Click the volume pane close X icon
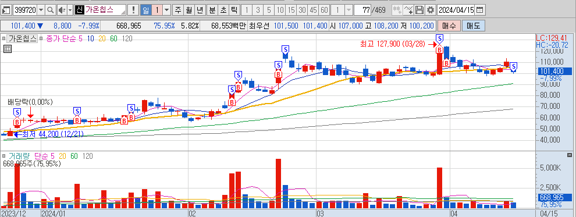Image resolution: width=576 pixels, height=217 pixels. pyautogui.click(x=570, y=155)
